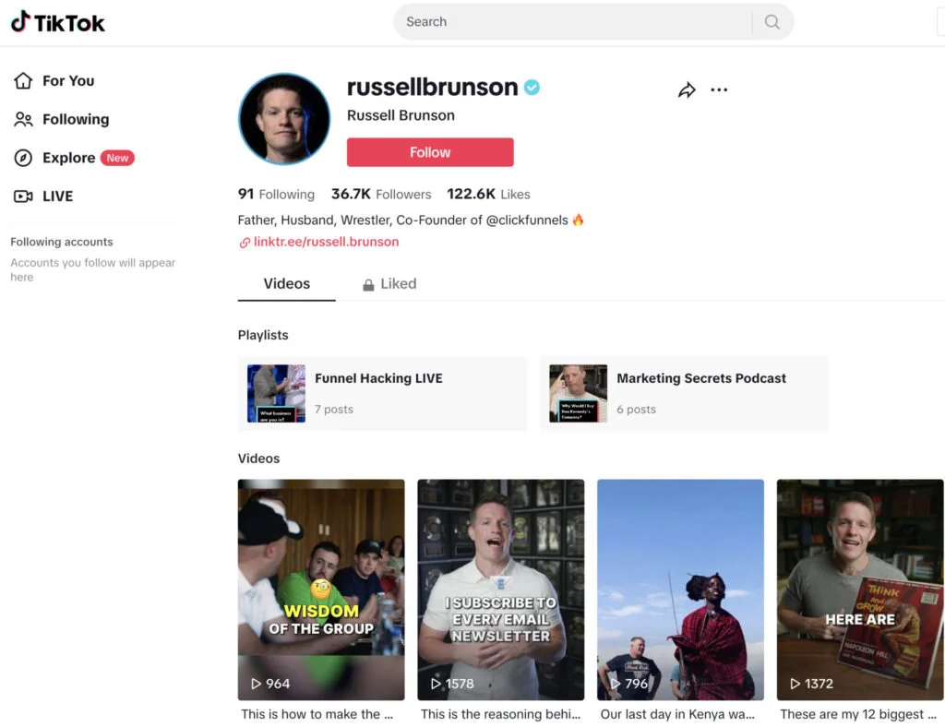The image size is (945, 727).
Task: Click the Marketing Secrets Podcast thumbnail
Action: (x=578, y=393)
